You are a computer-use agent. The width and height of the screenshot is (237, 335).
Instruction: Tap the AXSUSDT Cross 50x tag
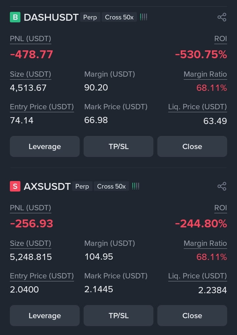click(x=111, y=186)
